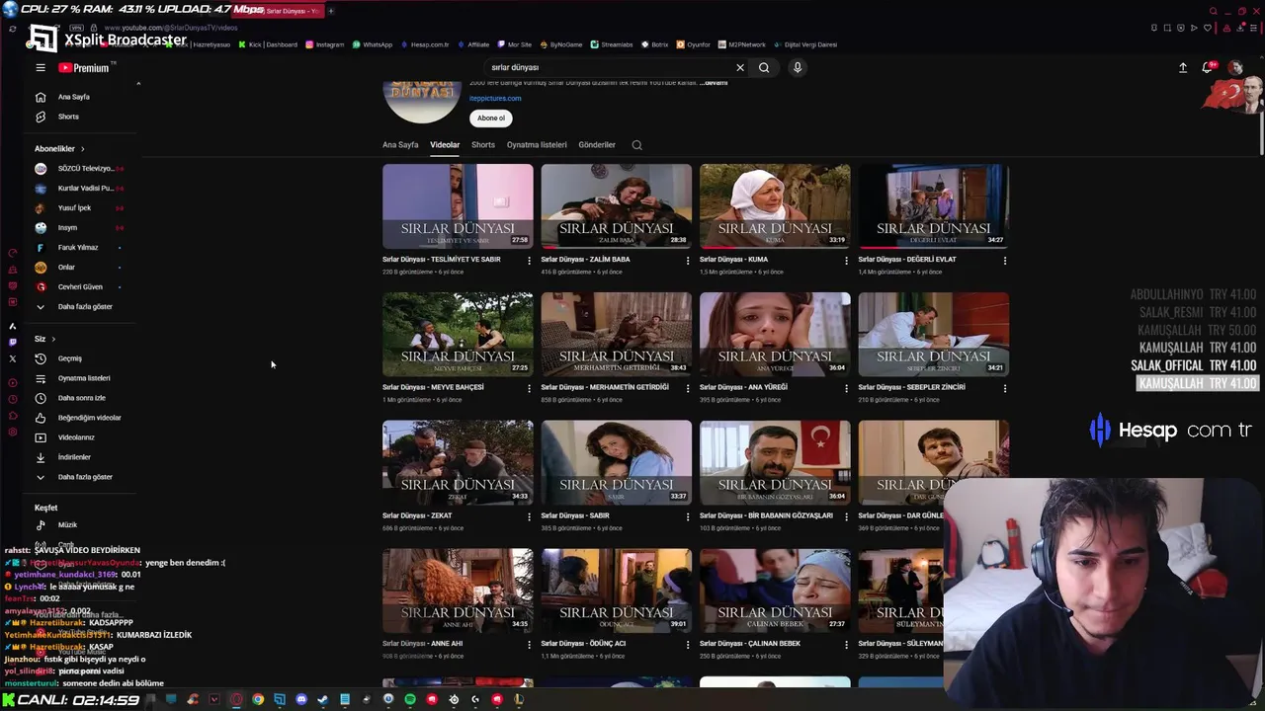Open options menu for MEYVE BAHÇESİ video
Image resolution: width=1265 pixels, height=711 pixels.
pyautogui.click(x=529, y=389)
